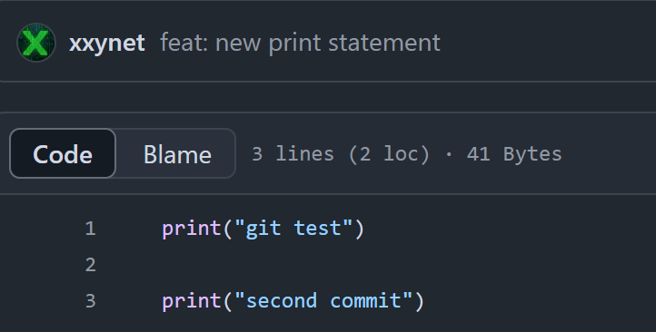
Task: Switch to the Code view tab
Action: (63, 153)
